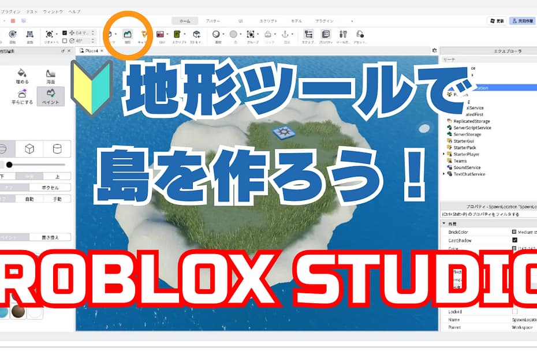Select the Fill terrain tool

[x=21, y=76]
